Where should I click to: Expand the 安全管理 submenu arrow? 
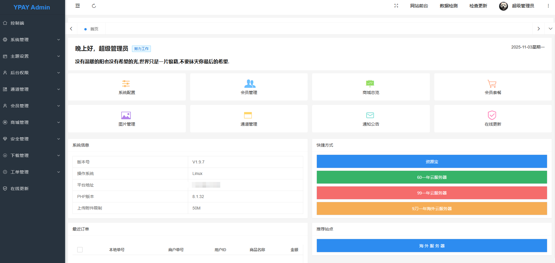pos(59,139)
